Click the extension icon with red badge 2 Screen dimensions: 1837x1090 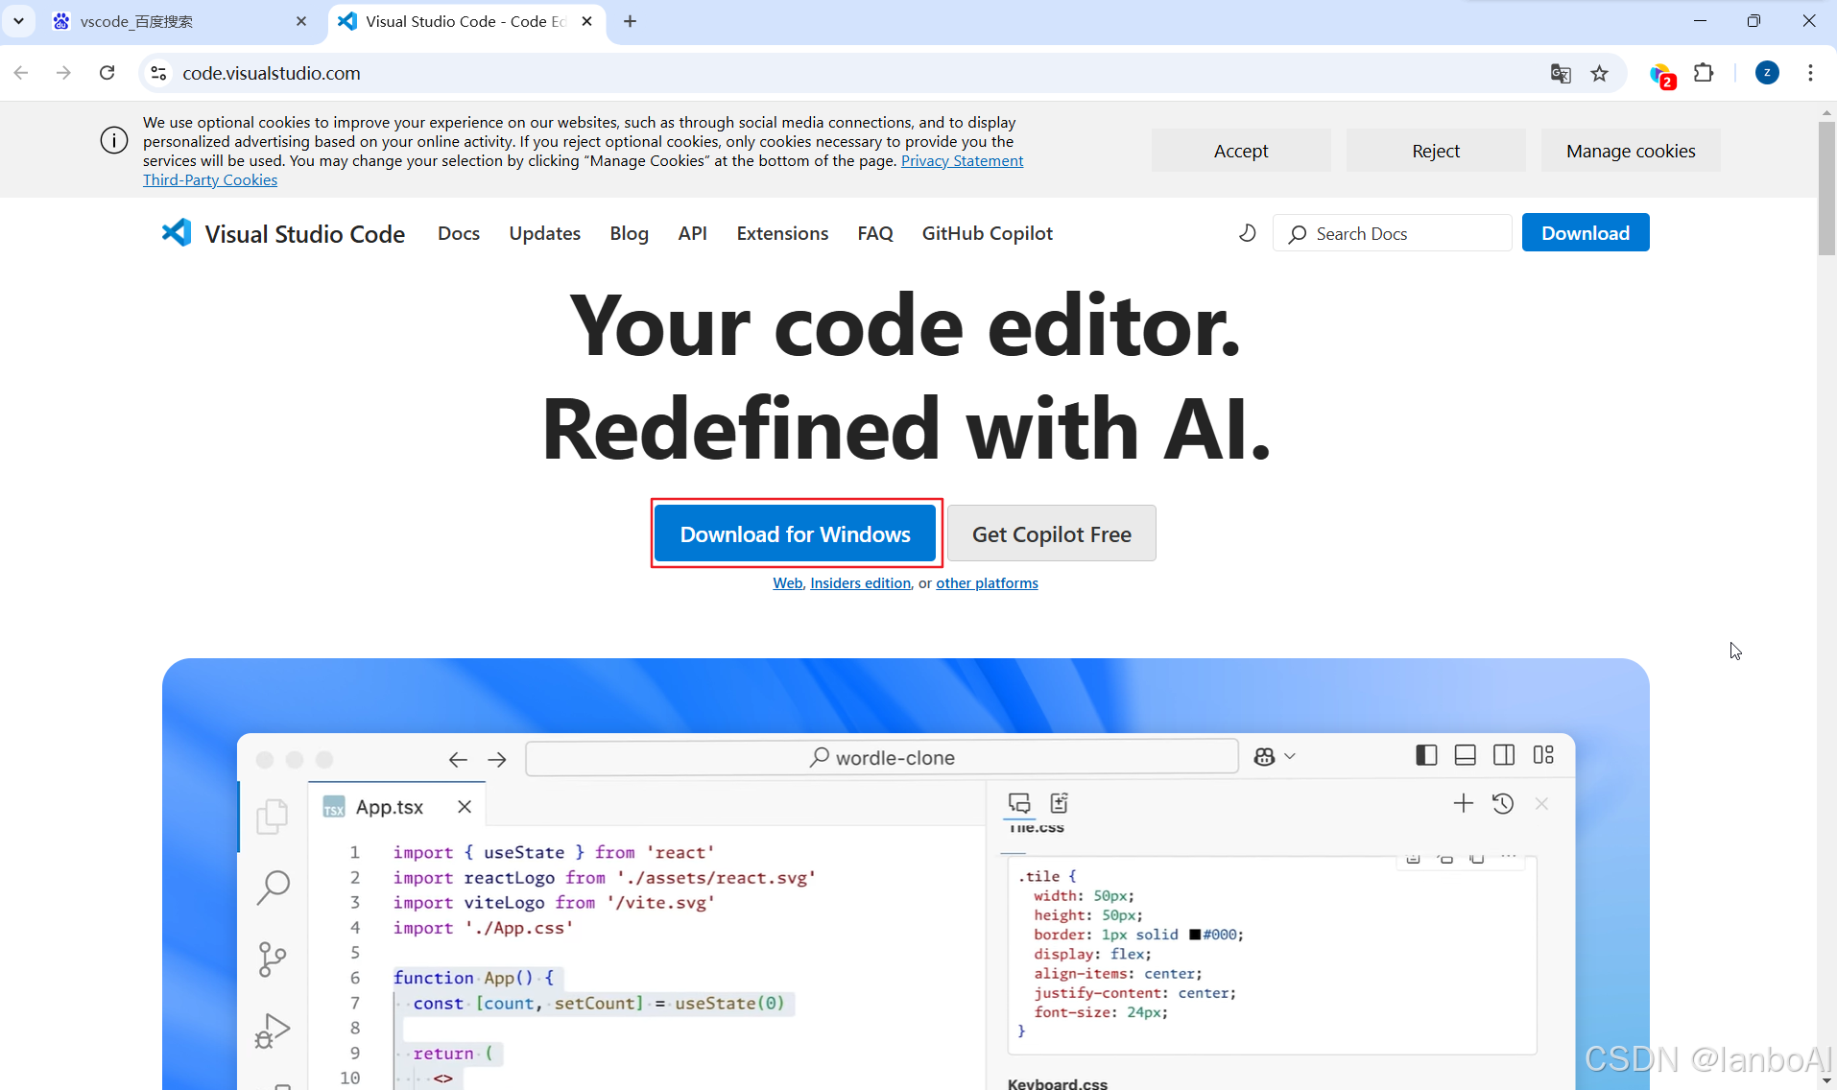tap(1662, 75)
